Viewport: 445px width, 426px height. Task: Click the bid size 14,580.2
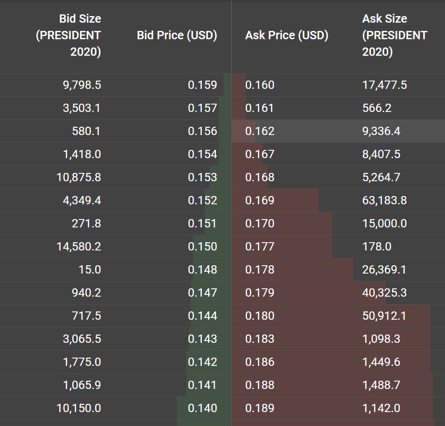coord(76,247)
